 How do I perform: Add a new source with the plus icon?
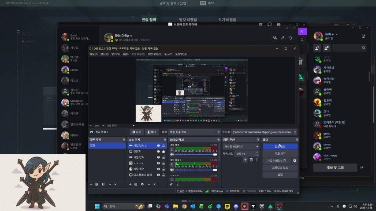(x=130, y=184)
